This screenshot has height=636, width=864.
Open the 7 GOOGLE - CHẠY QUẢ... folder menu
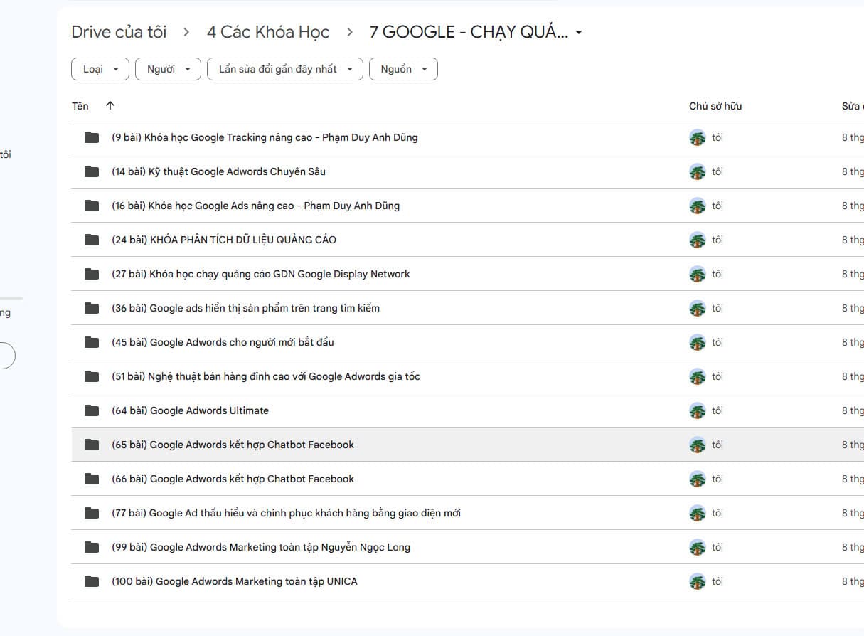tap(476, 32)
